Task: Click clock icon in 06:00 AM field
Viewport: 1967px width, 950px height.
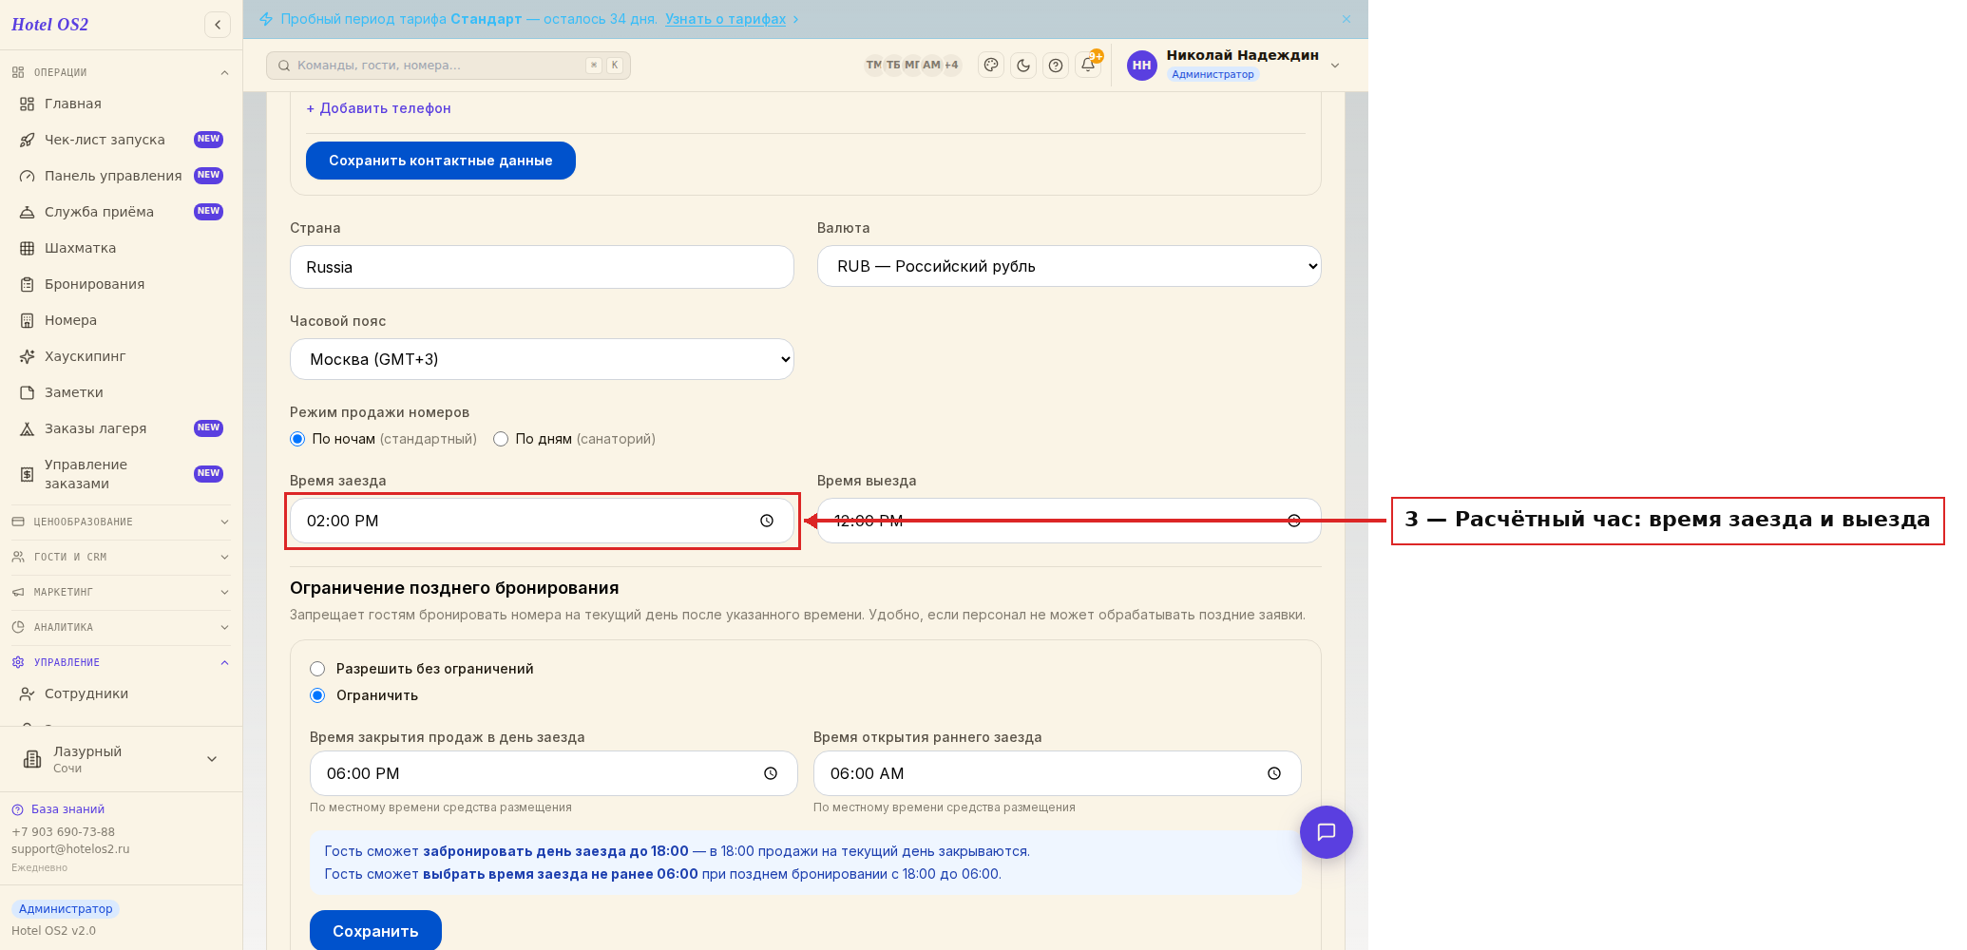Action: 1274,773
